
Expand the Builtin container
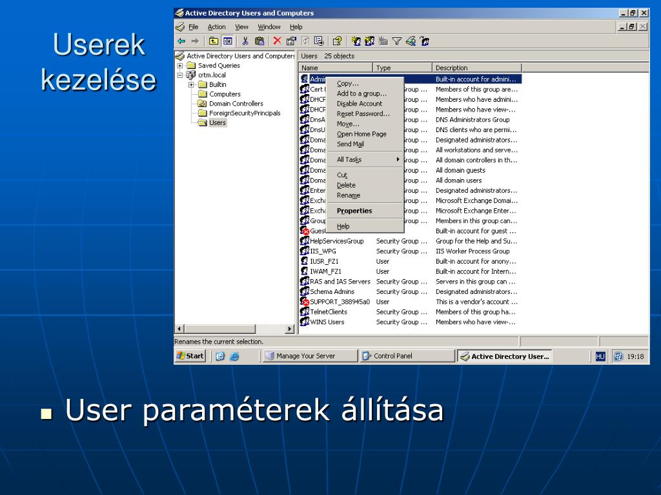pos(191,84)
